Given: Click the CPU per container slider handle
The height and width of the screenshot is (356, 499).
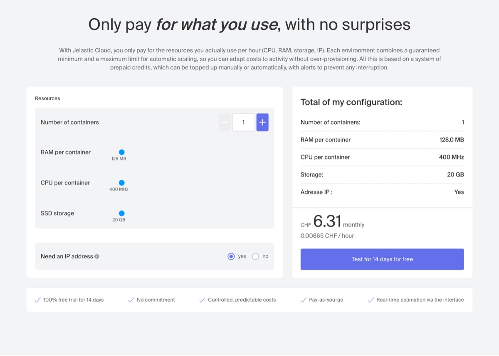Looking at the screenshot, I should (x=122, y=183).
